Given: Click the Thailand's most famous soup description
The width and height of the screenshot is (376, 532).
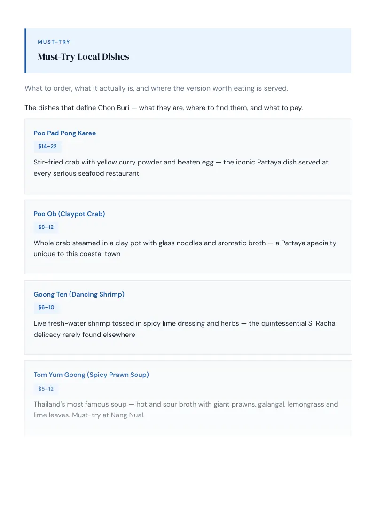Looking at the screenshot, I should [186, 409].
